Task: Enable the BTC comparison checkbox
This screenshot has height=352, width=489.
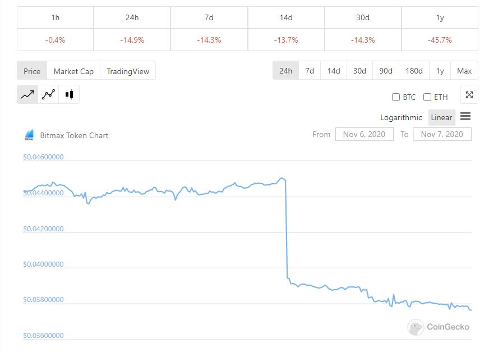Action: tap(396, 97)
